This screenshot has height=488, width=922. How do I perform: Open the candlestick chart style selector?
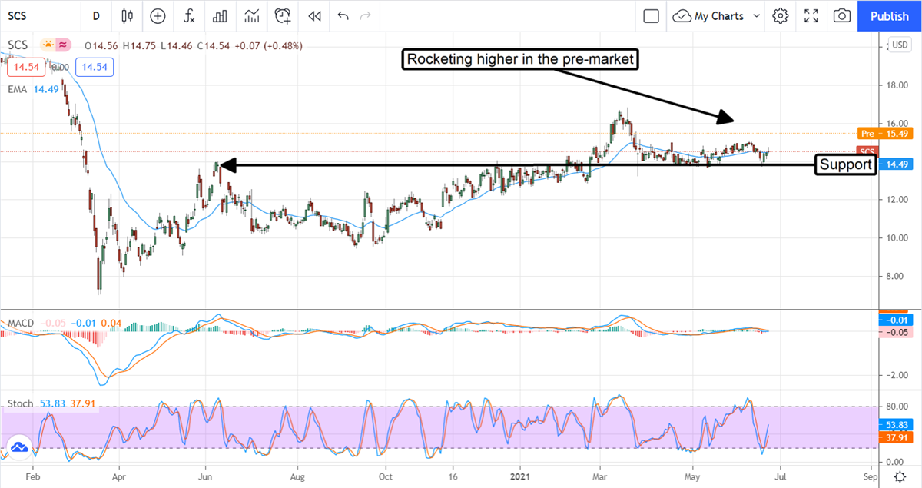point(128,15)
